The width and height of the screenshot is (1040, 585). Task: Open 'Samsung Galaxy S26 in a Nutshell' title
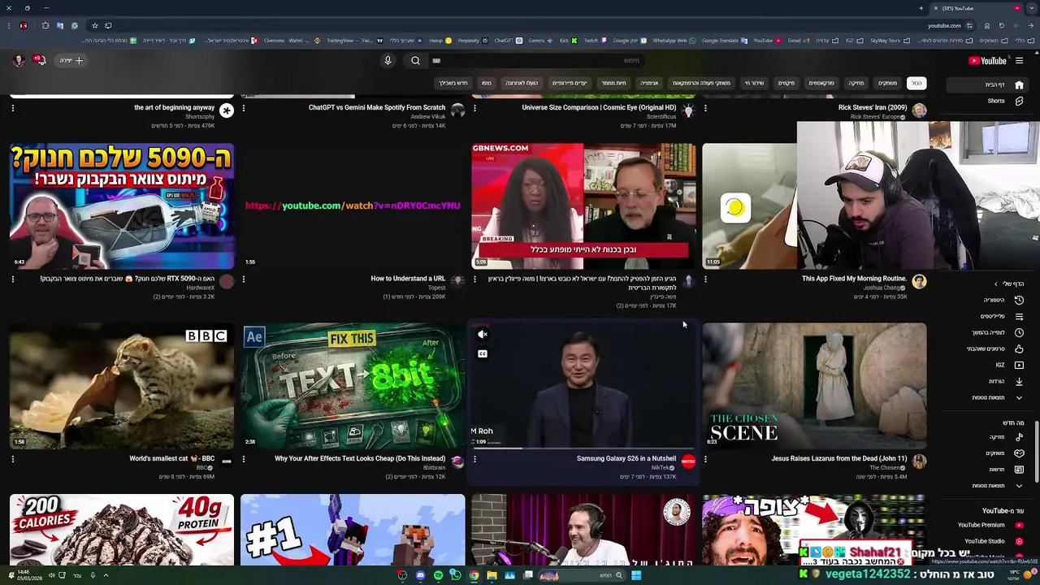626,458
